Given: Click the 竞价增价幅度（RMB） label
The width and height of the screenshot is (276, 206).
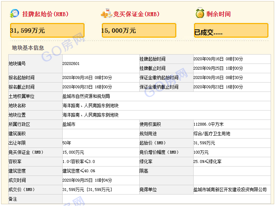Looking at the screenshot, I should [x=159, y=152].
